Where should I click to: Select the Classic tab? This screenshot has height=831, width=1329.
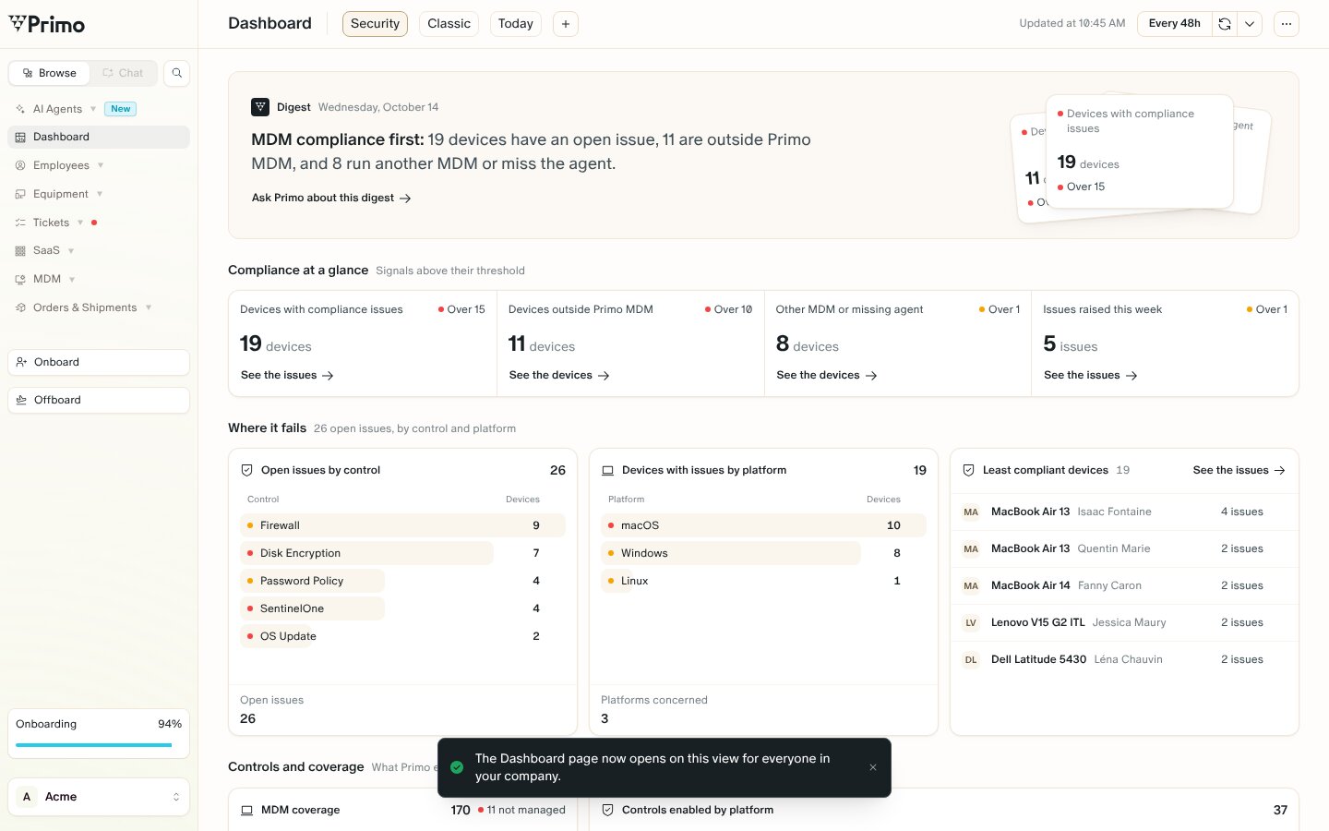click(449, 24)
